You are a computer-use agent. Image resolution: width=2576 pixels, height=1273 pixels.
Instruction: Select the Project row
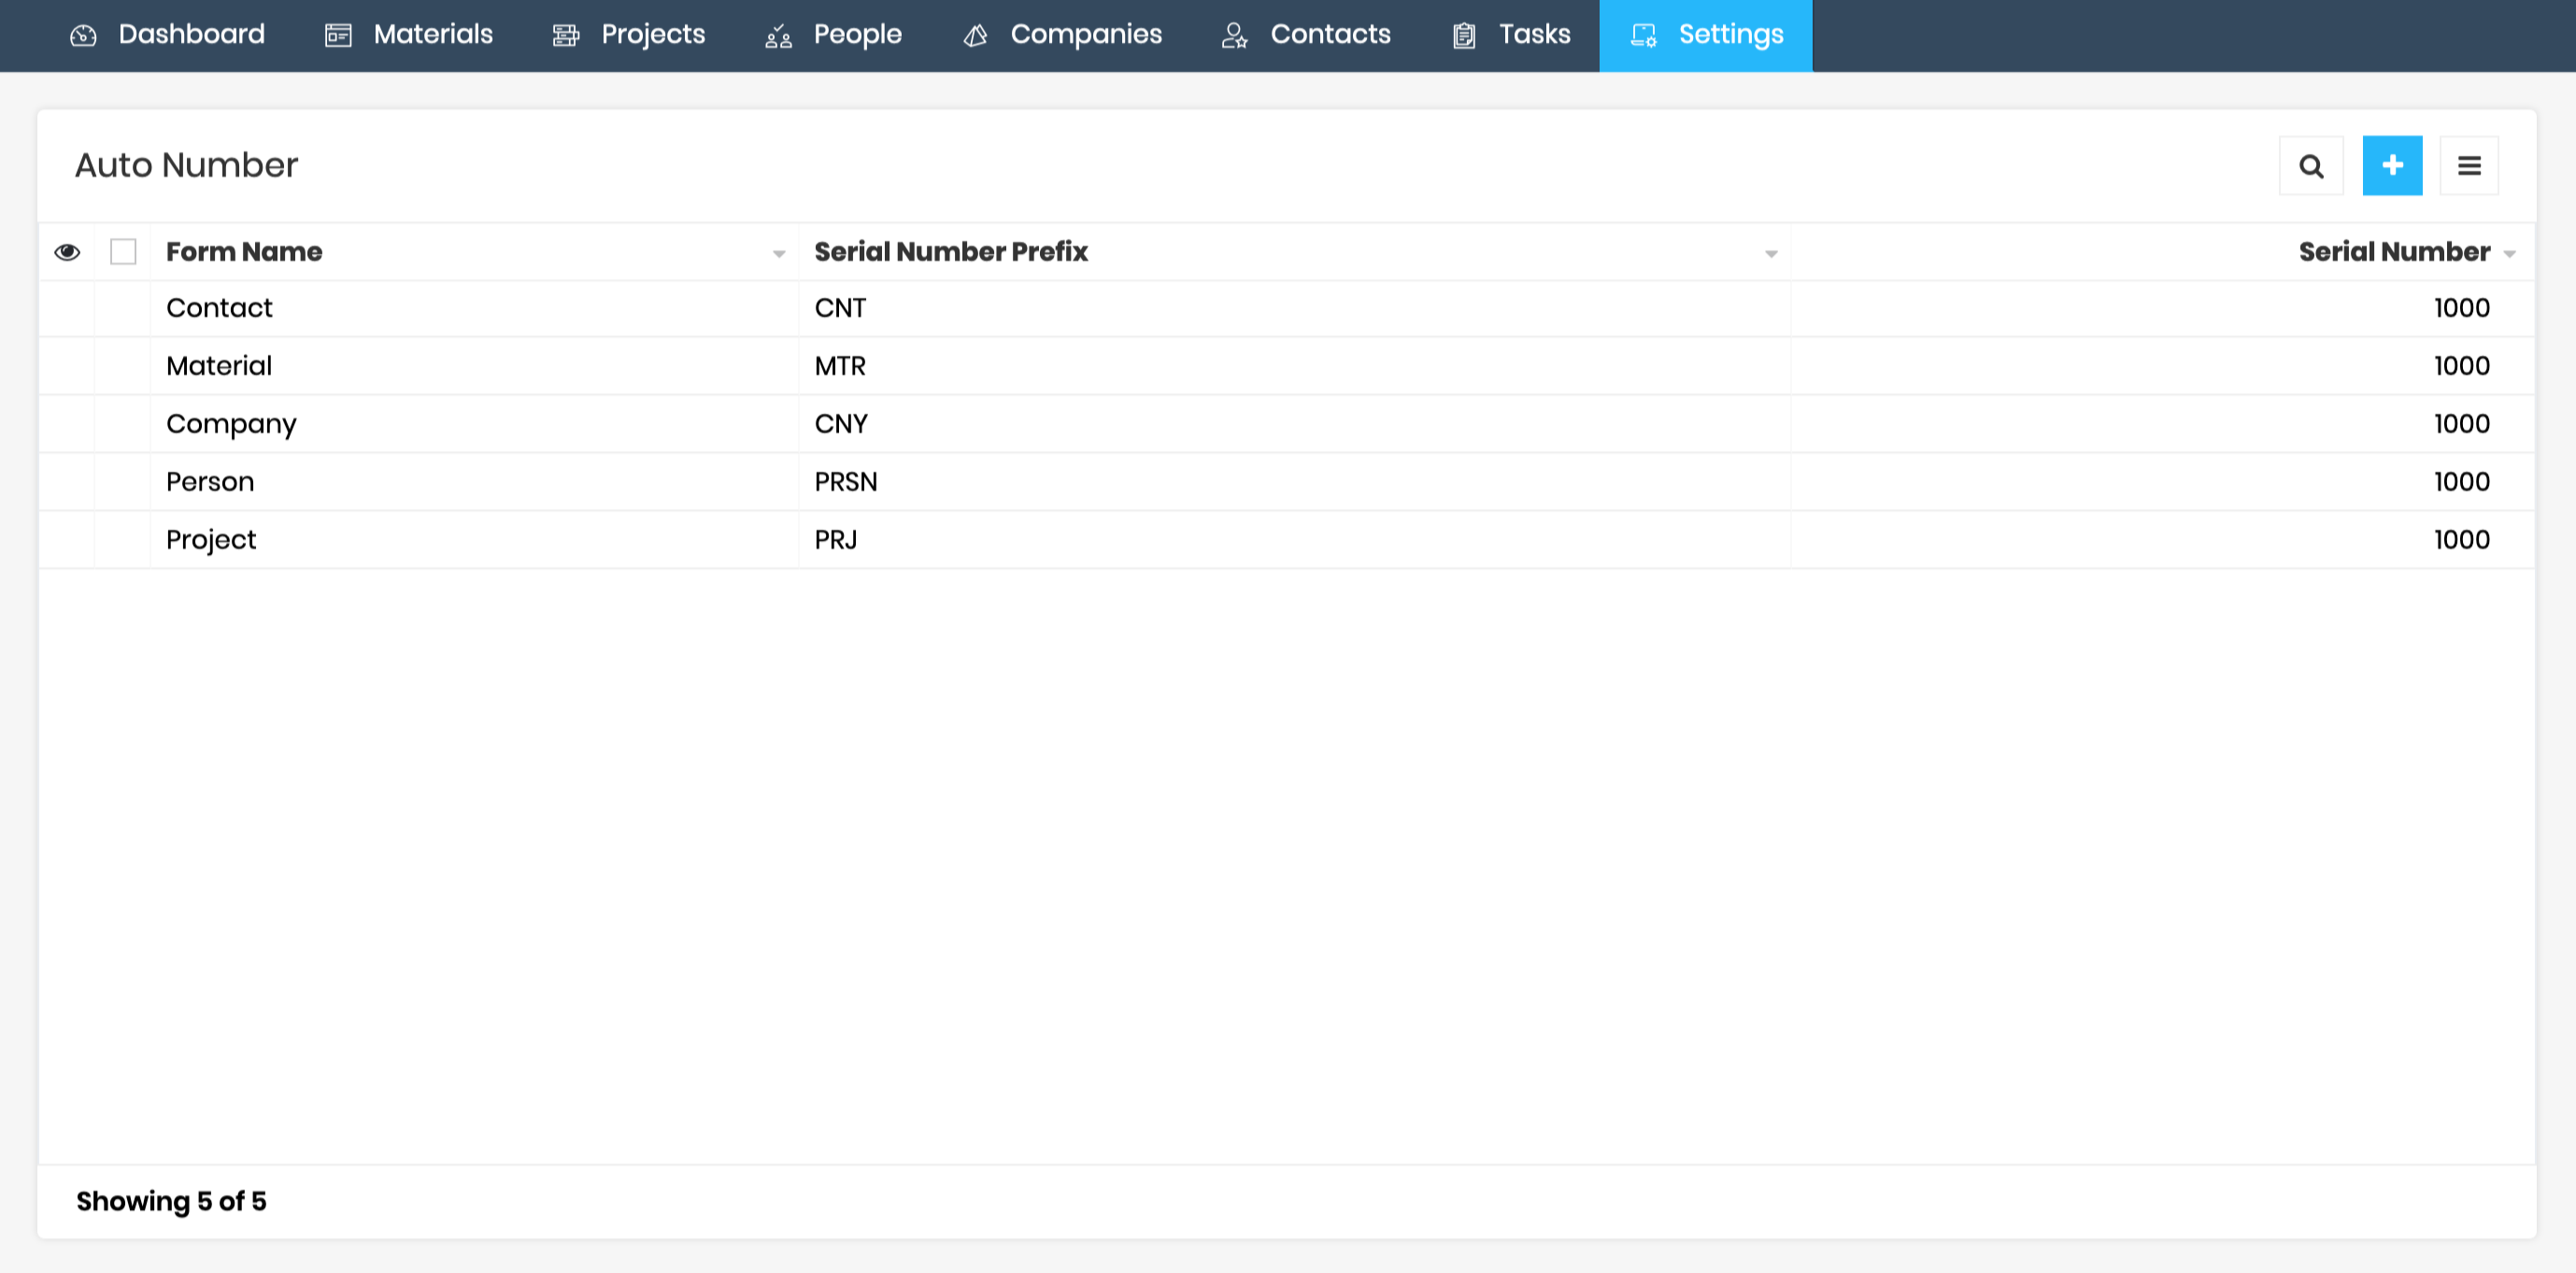click(1286, 541)
